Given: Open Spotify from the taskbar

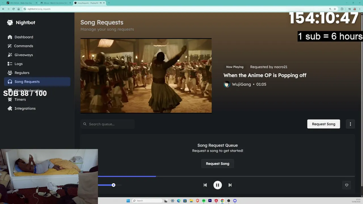Looking at the screenshot, I should [204, 201].
